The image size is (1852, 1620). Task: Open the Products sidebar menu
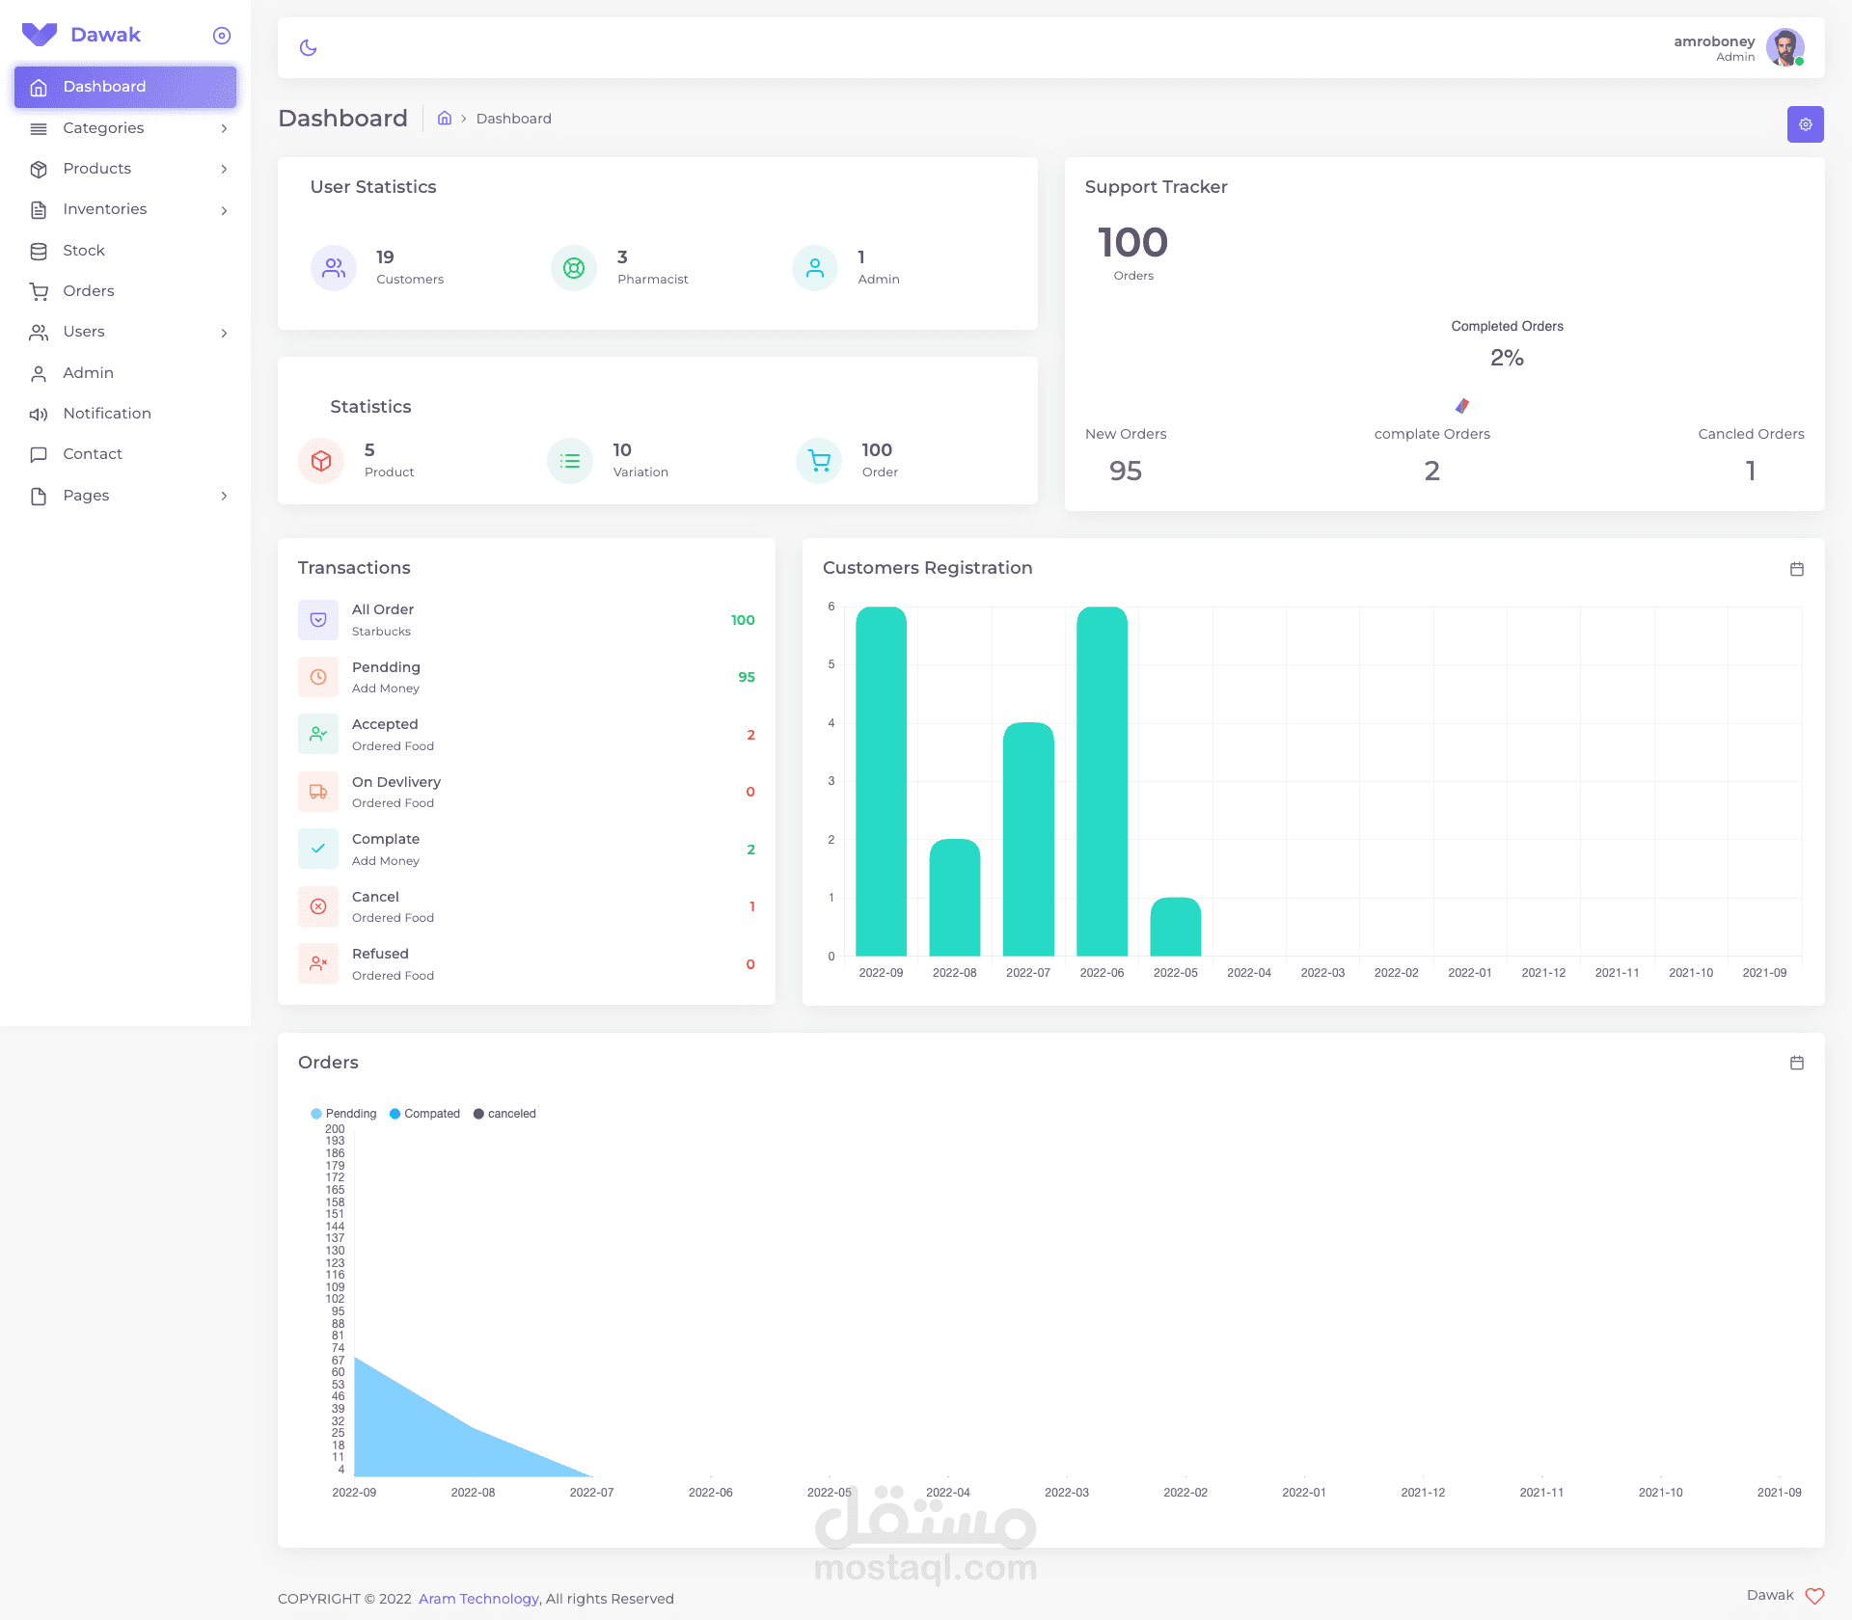[125, 169]
